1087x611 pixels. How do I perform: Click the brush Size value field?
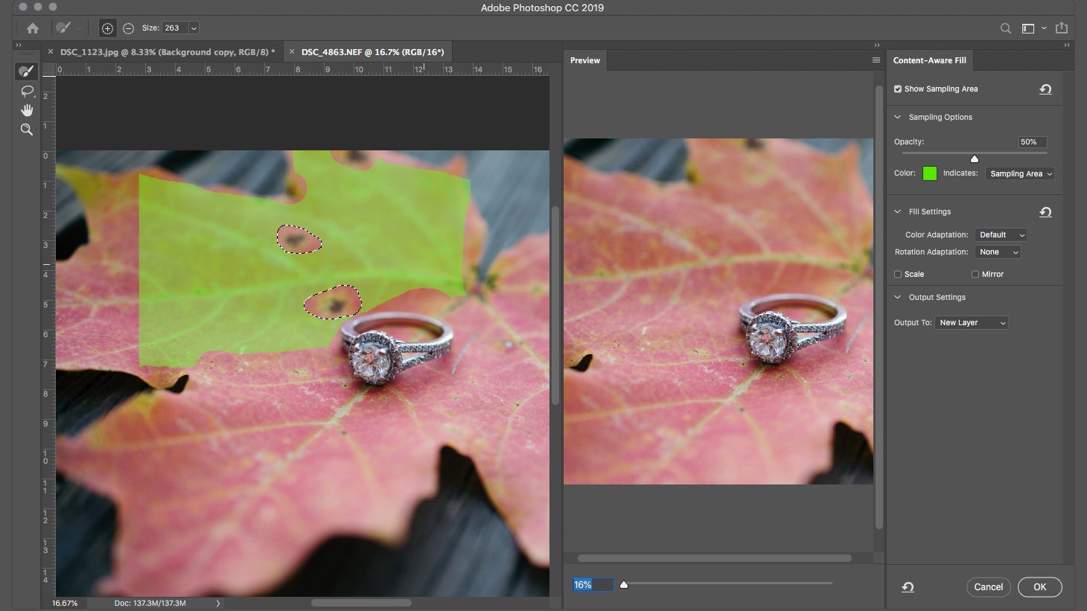point(175,28)
